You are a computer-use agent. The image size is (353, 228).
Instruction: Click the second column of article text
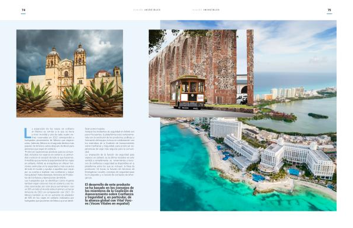[109, 153]
